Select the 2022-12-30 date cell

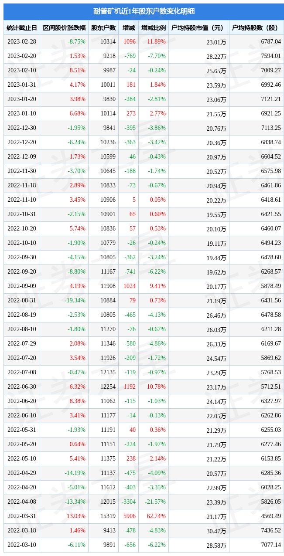coord(22,128)
